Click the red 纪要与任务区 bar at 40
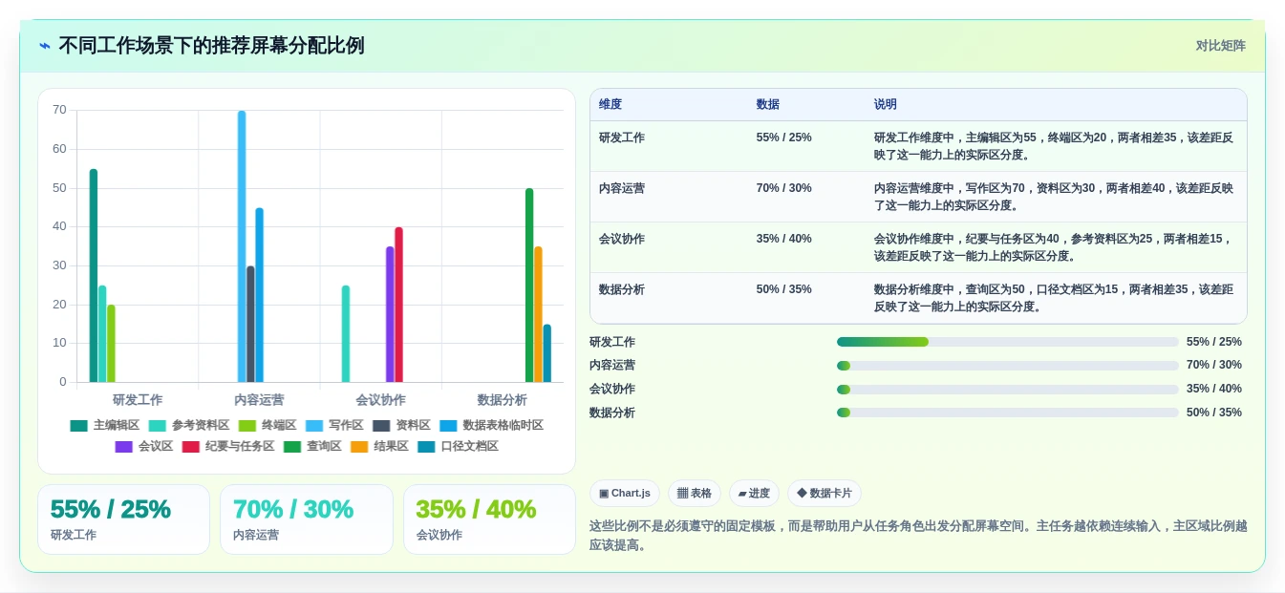The height and width of the screenshot is (593, 1285). tap(399, 305)
